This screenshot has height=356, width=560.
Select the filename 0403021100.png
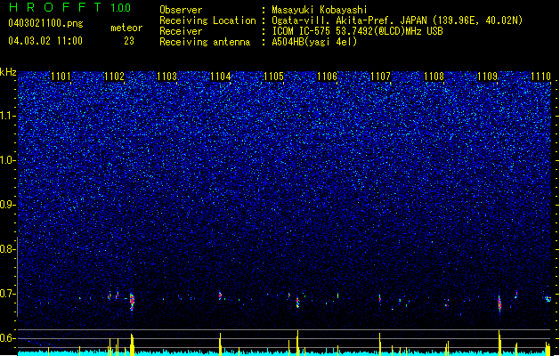point(45,23)
